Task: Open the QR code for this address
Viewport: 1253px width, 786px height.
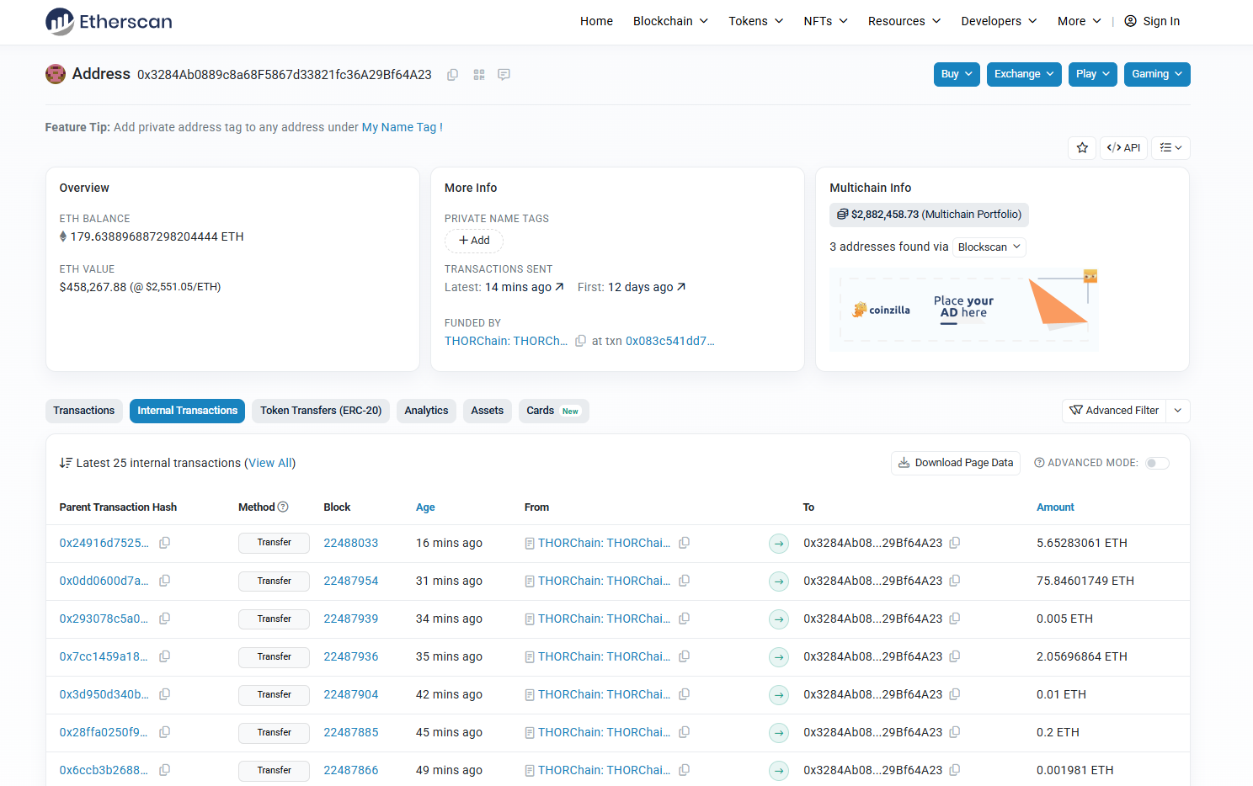Action: (478, 75)
